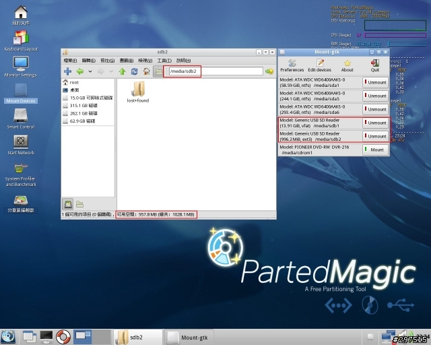
Task: Open the Keyboard Layout desktop icon
Action: 21,40
